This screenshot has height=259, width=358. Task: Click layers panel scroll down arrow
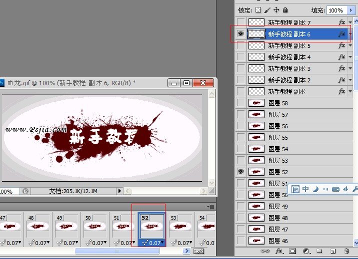click(x=355, y=243)
